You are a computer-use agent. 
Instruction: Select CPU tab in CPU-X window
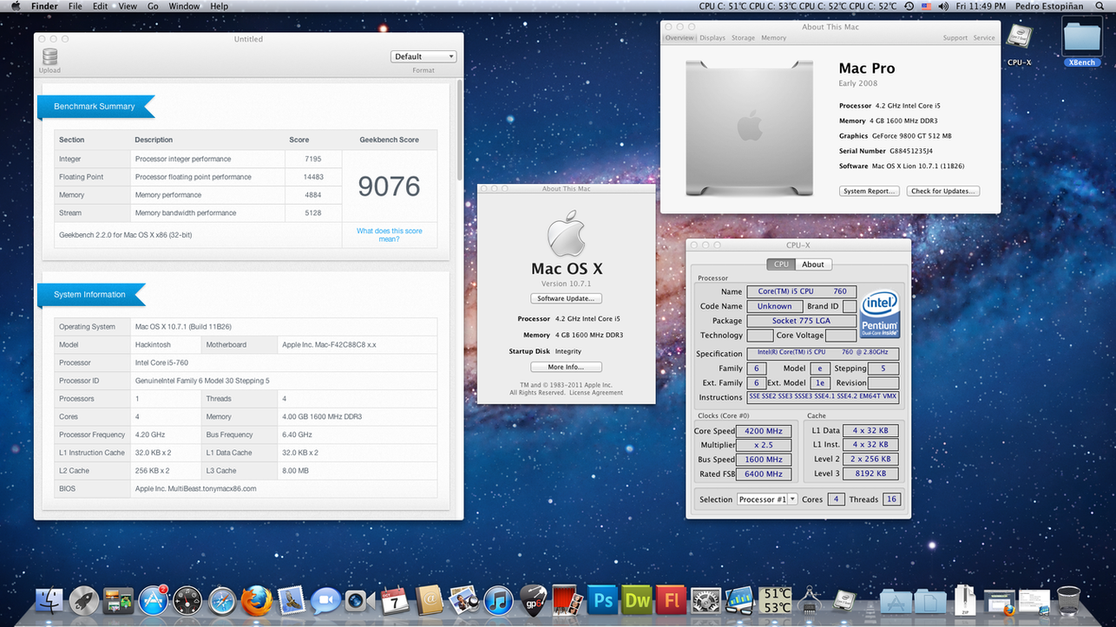[781, 265]
